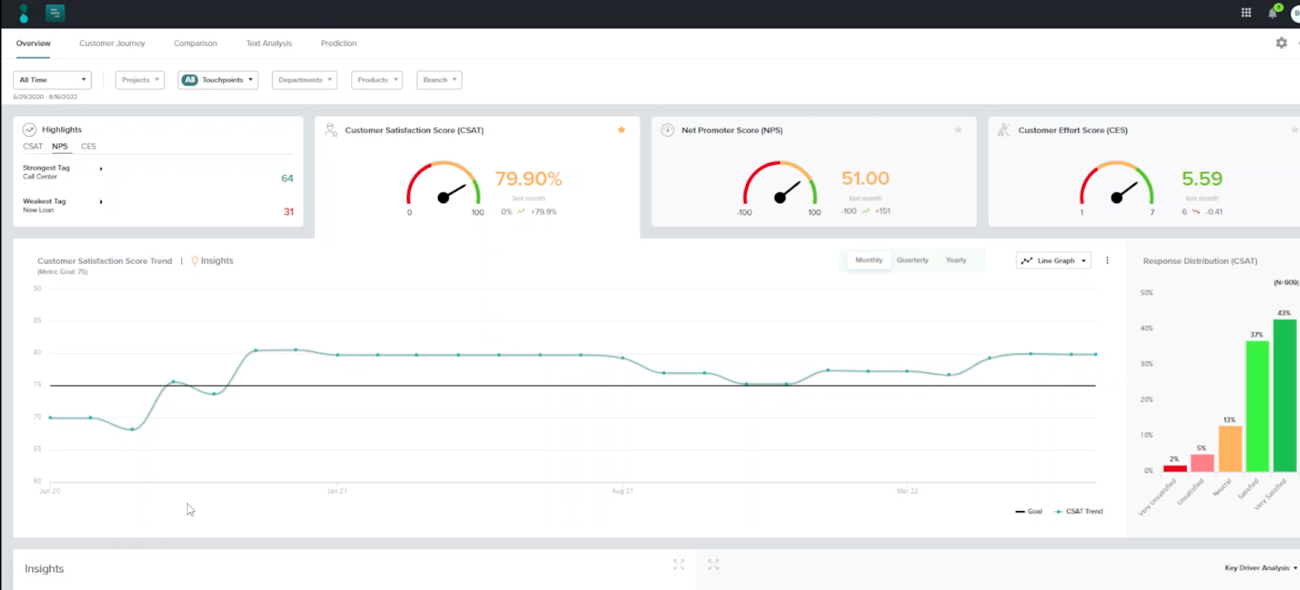Select the Quarterly trend interval
This screenshot has width=1300, height=590.
point(912,260)
